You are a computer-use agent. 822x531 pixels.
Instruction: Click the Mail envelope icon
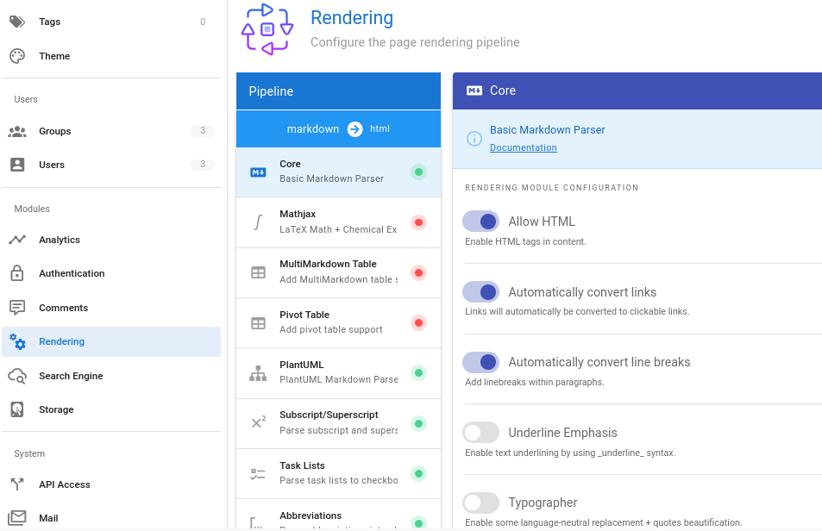point(17,518)
